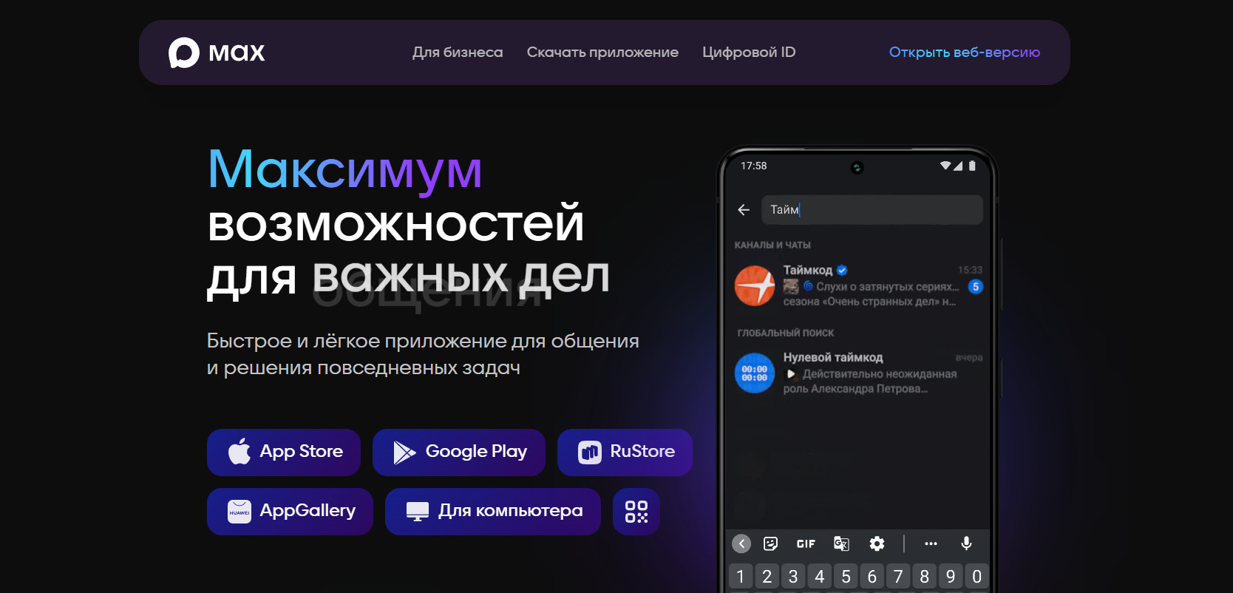Click the three-dots keyboard menu icon
Image resolution: width=1233 pixels, height=593 pixels.
click(x=931, y=543)
